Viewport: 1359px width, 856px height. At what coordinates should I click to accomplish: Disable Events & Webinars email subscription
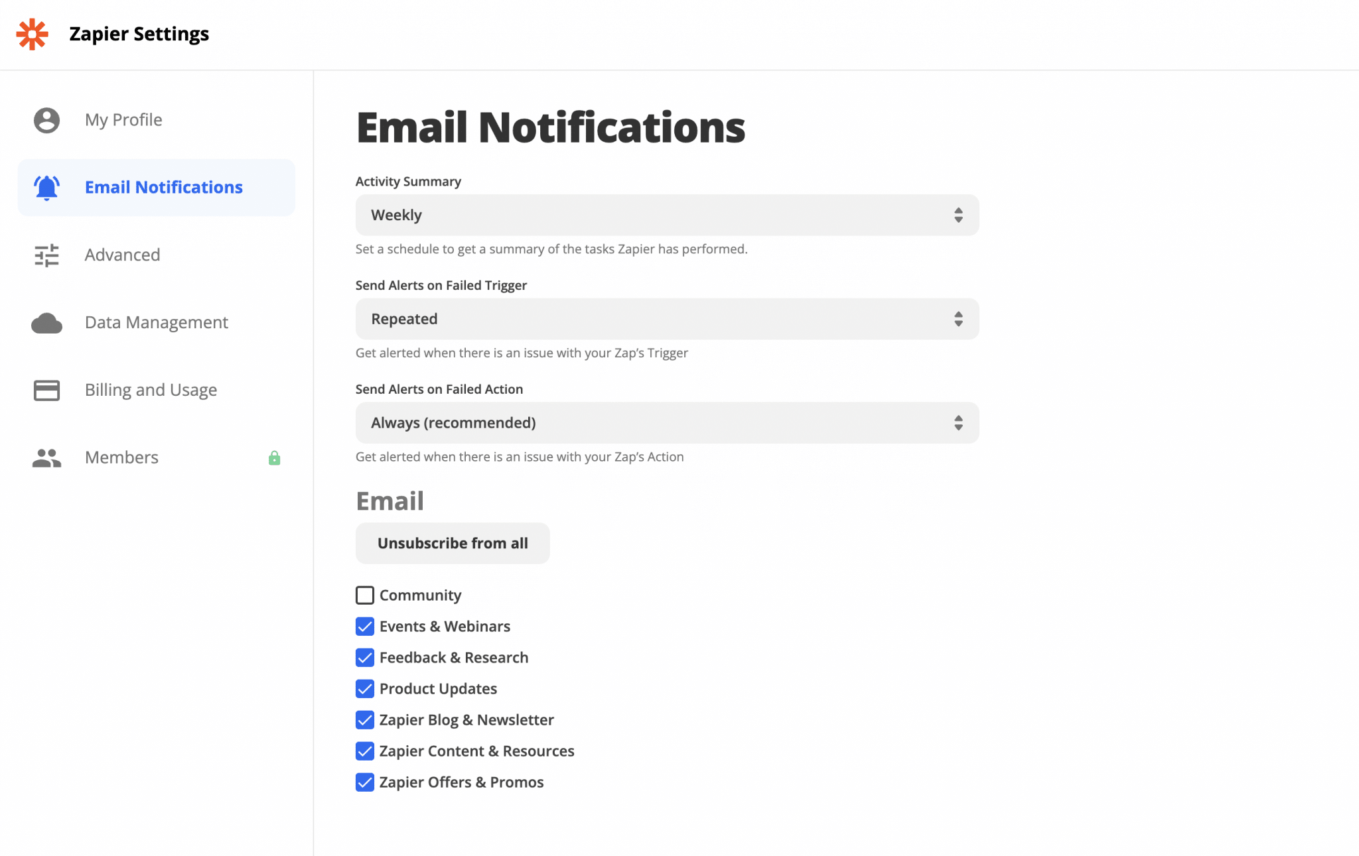coord(365,626)
